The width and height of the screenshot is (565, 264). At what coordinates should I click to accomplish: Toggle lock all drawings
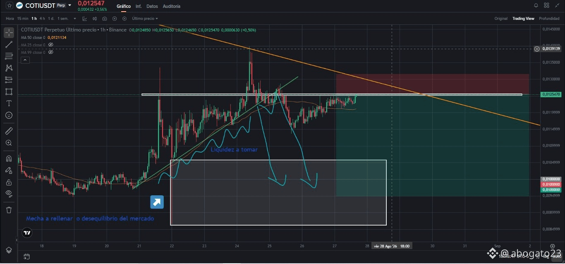pos(9,182)
